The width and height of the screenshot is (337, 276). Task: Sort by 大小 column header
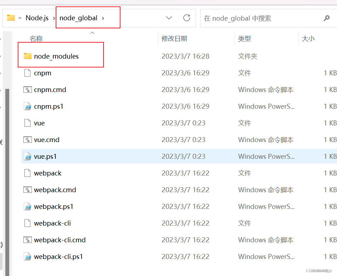[308, 39]
